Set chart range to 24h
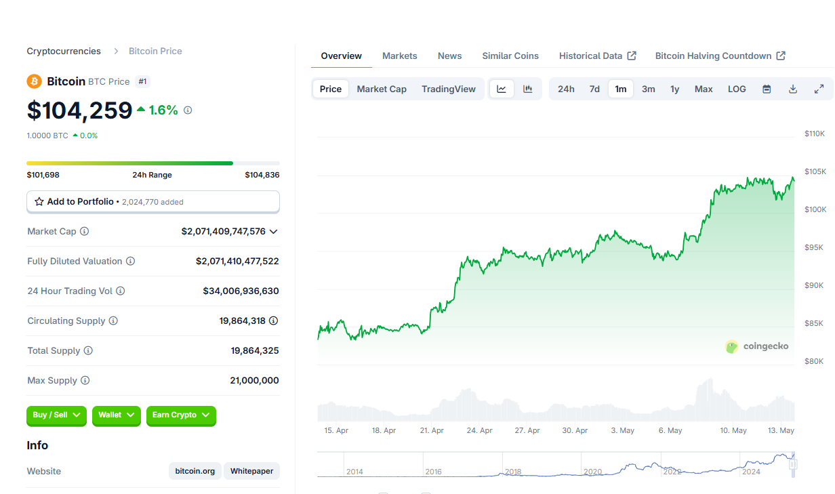Viewport: 835px width, 494px height. [x=566, y=89]
